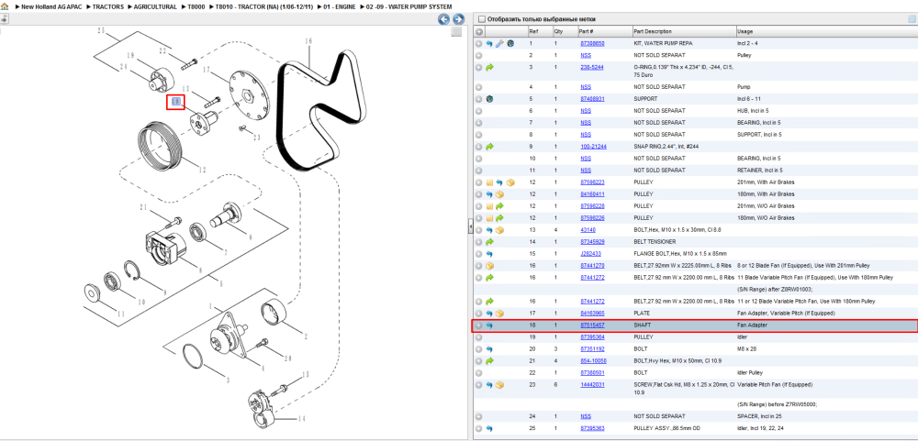
Task: Click the green arrow on BELT TENSIONER row
Action: pos(489,241)
